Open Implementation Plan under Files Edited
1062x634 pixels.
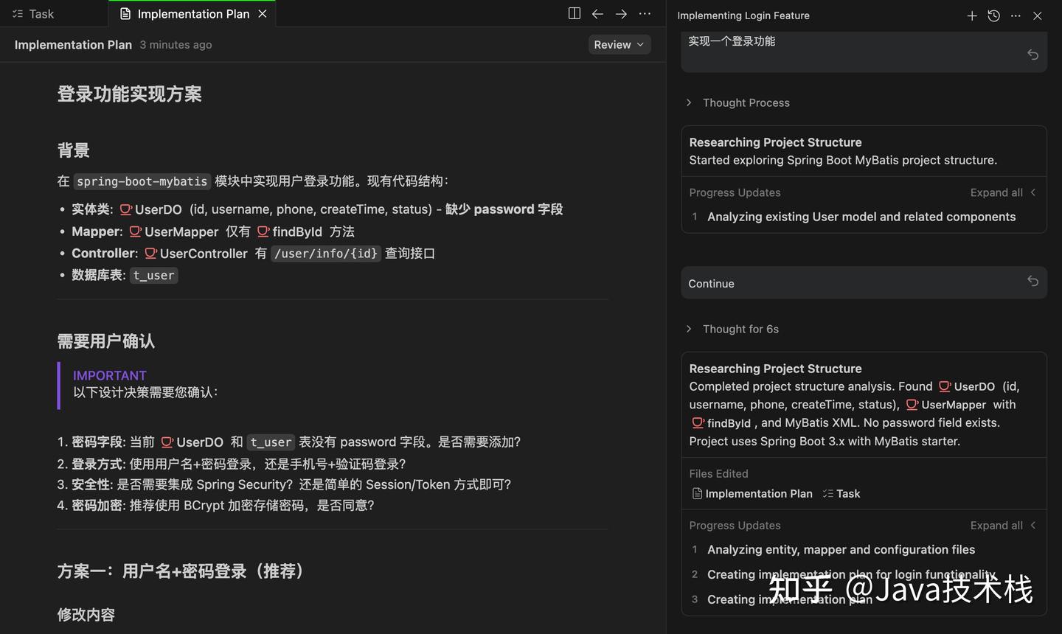click(758, 493)
